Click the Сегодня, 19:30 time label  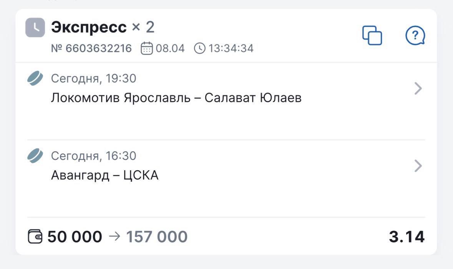tap(93, 79)
